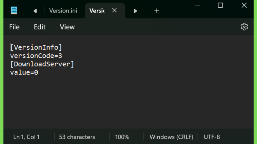Close the active Versic tab

point(114,10)
